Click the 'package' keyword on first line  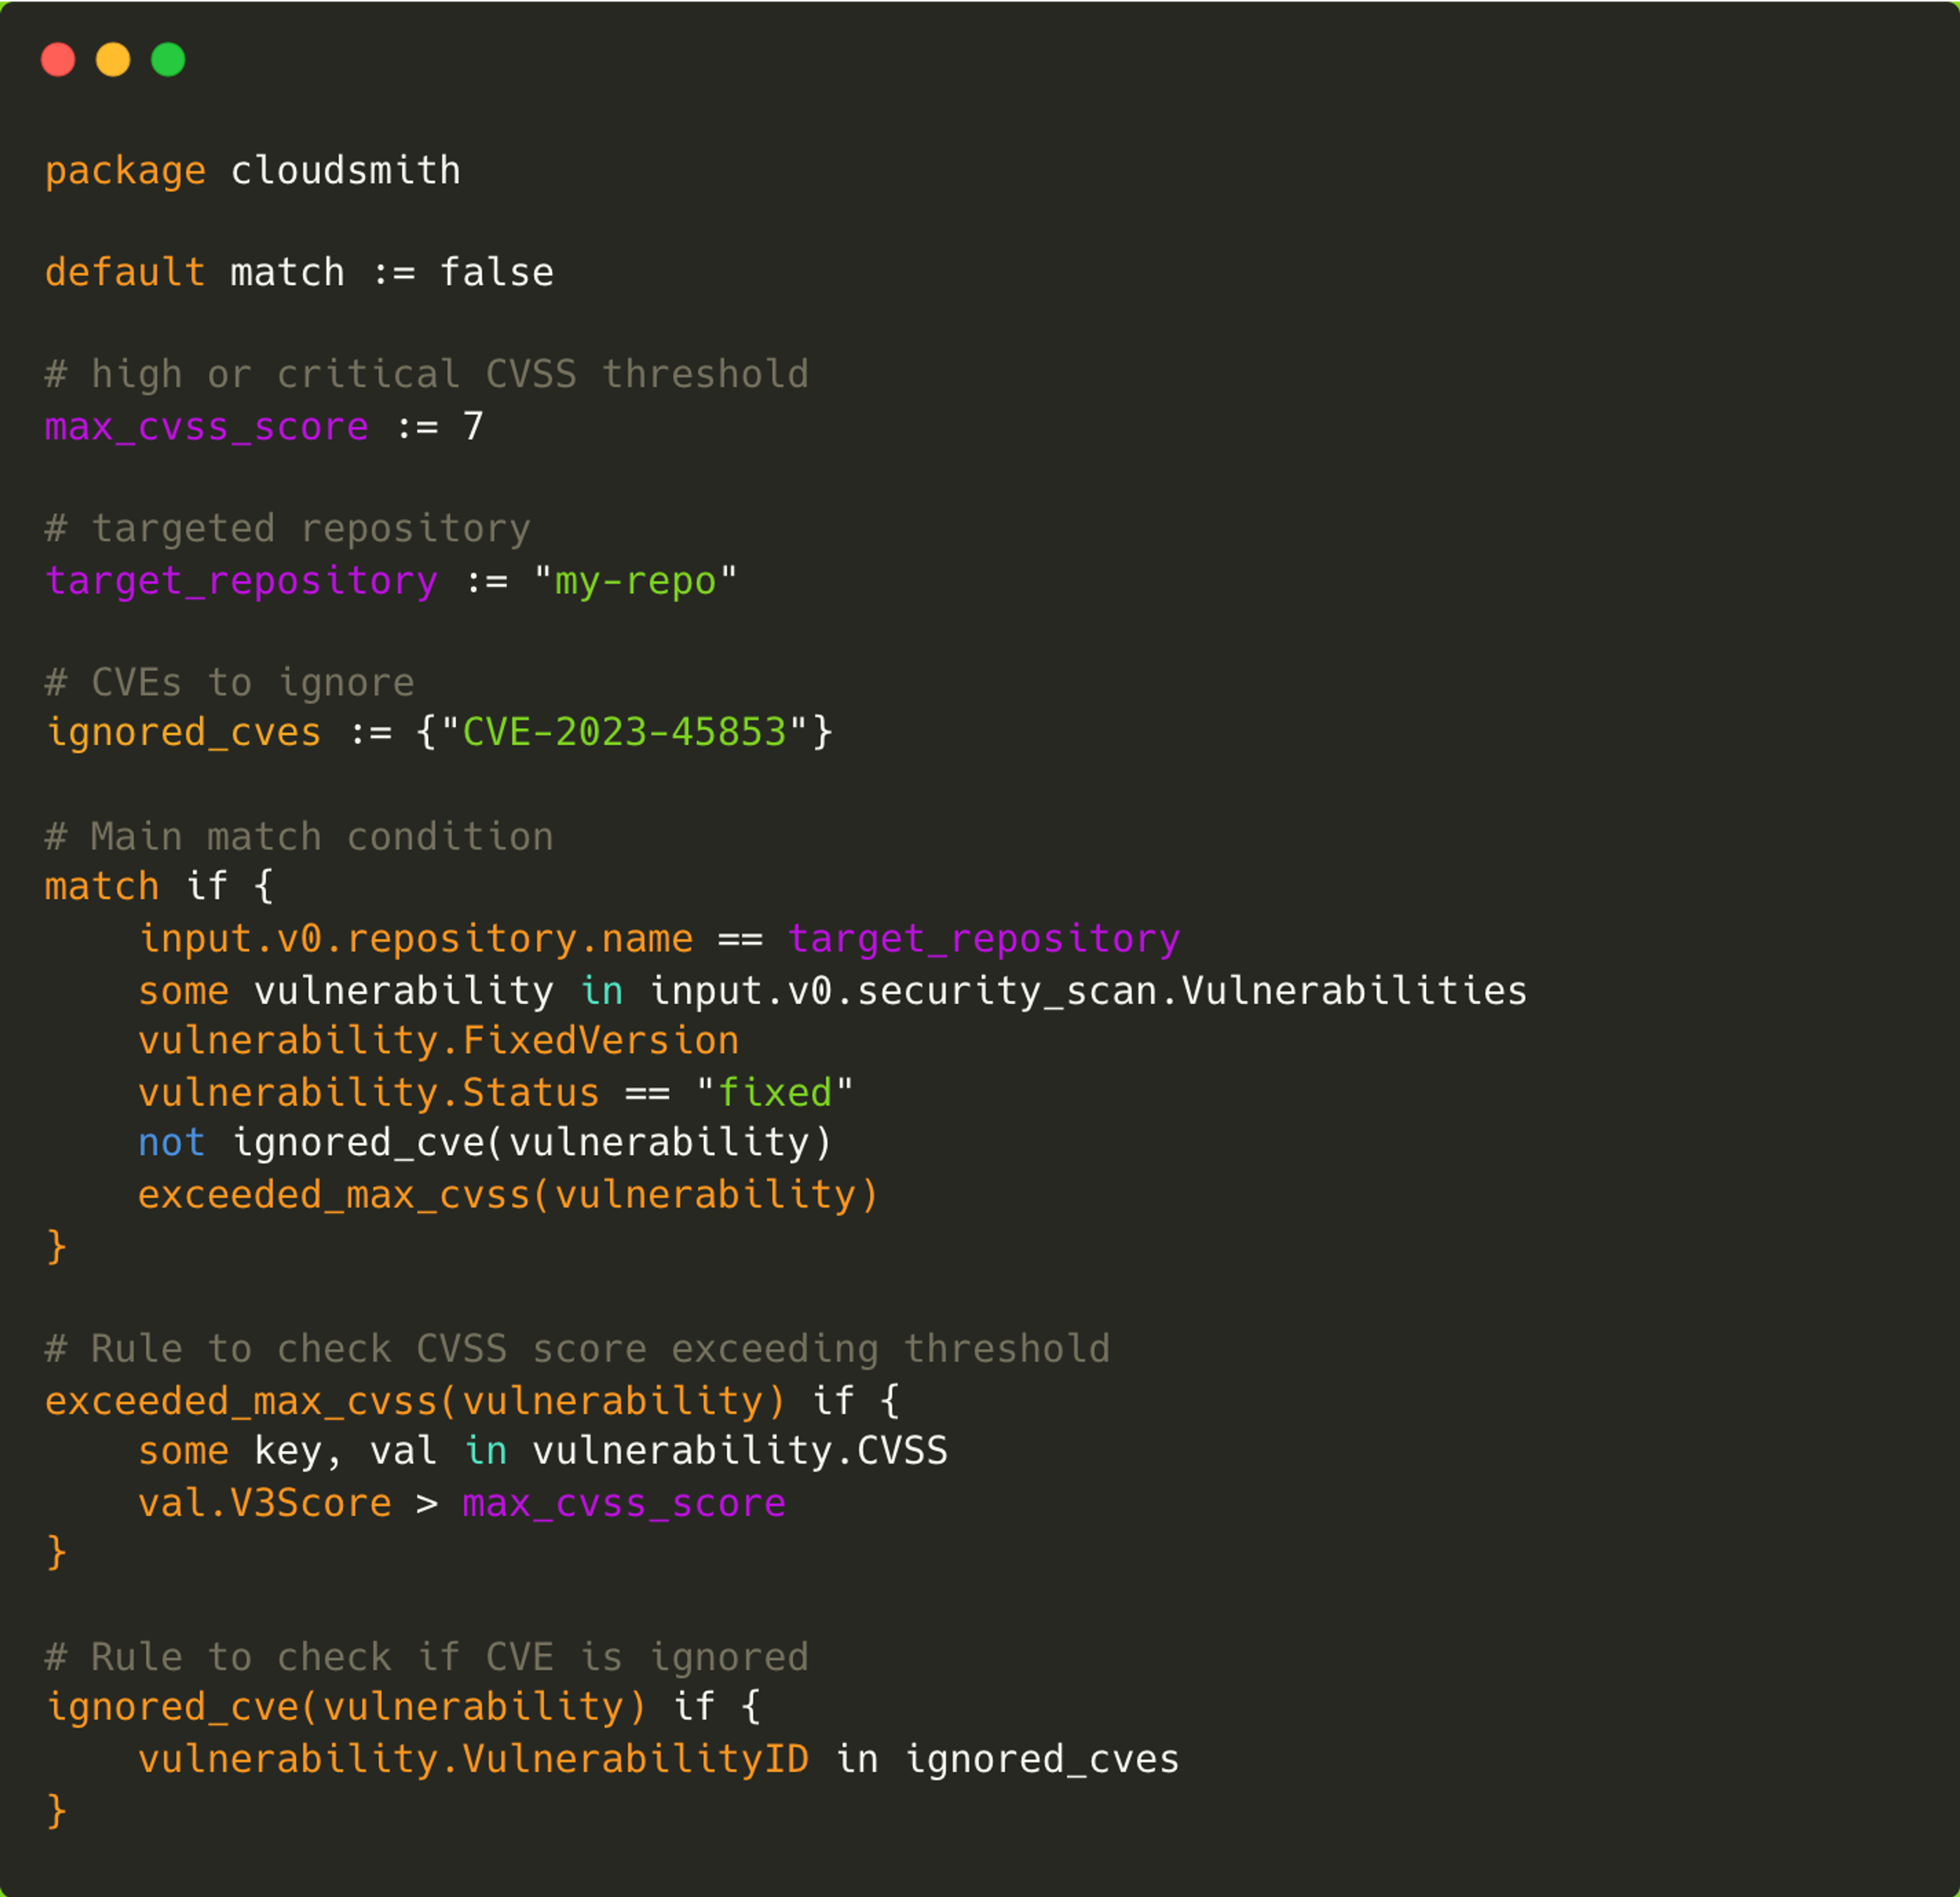pyautogui.click(x=125, y=171)
